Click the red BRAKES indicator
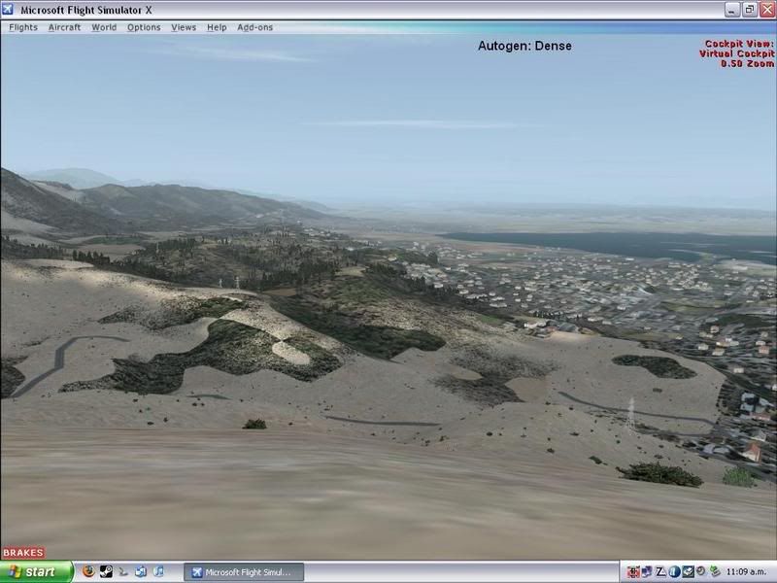The image size is (777, 583). pos(23,553)
